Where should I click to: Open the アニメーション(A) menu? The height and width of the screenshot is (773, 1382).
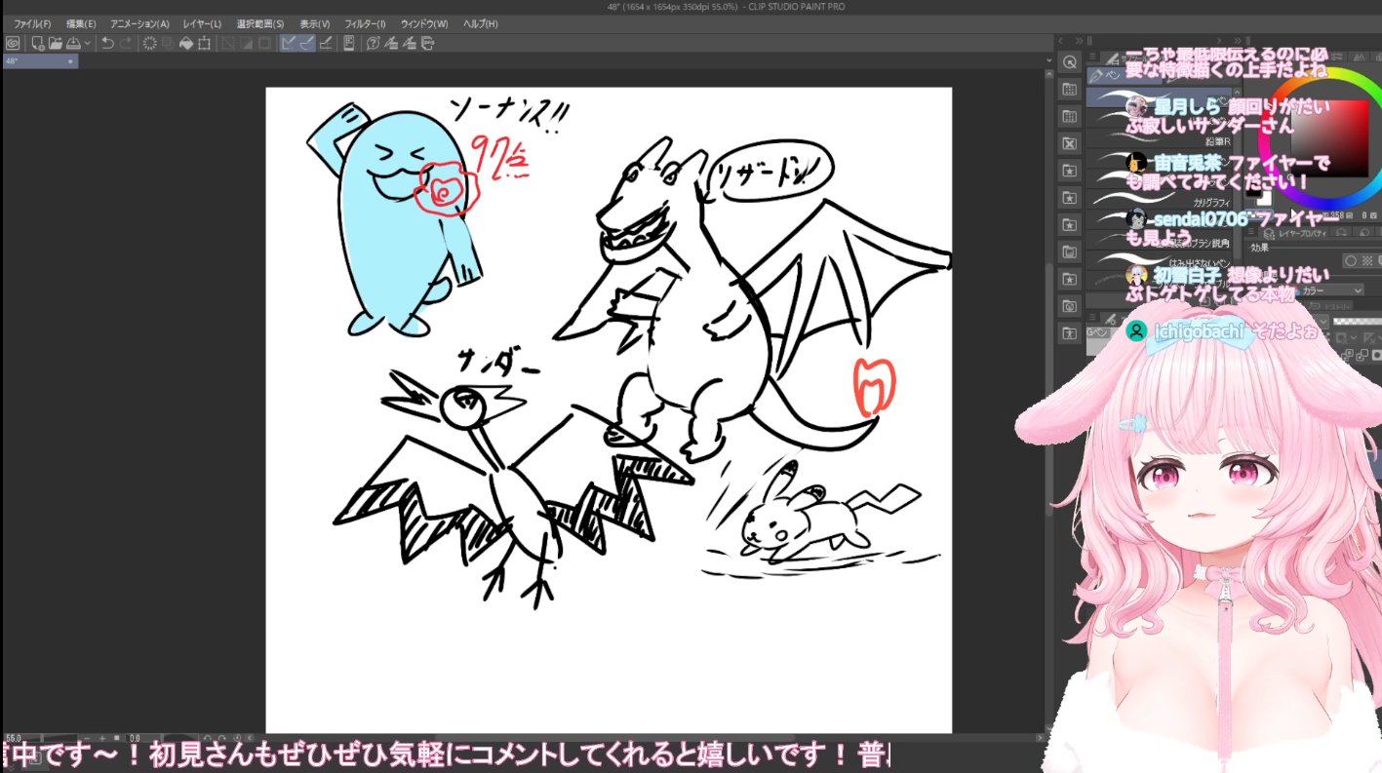139,23
